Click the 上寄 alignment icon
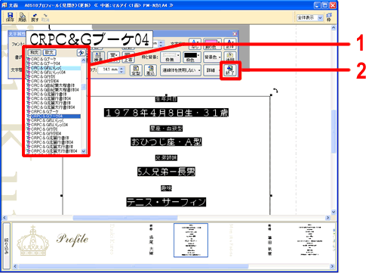This screenshot has width=366, height=273. point(128,57)
